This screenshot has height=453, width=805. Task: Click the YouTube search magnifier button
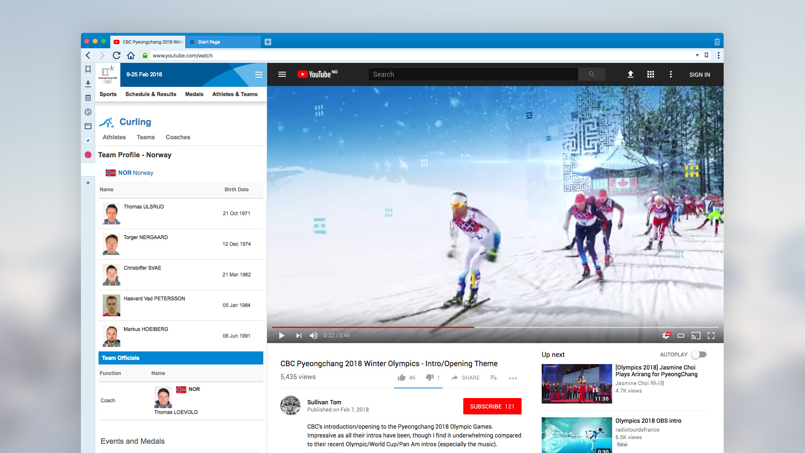pos(592,74)
